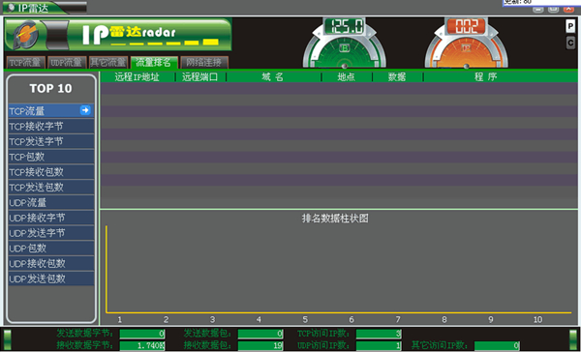Screen dimensions: 581x352
Task: Click the IP雷达 logo globe icon
Action: 25,35
